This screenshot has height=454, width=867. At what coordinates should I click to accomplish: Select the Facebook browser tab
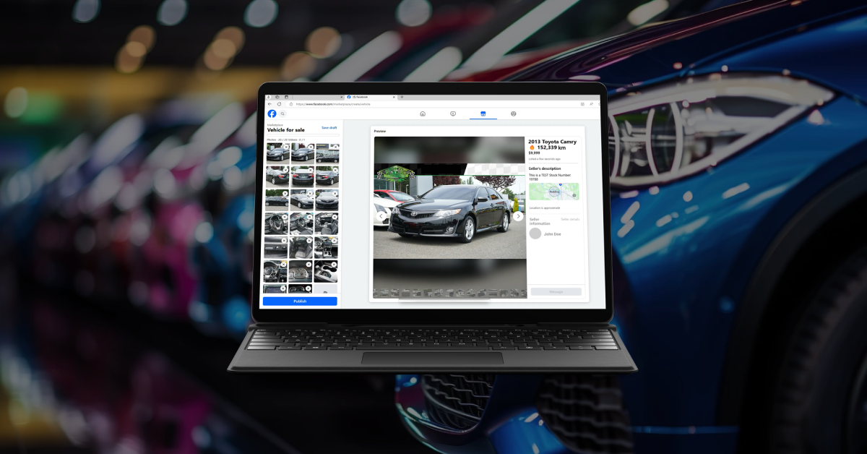point(370,97)
